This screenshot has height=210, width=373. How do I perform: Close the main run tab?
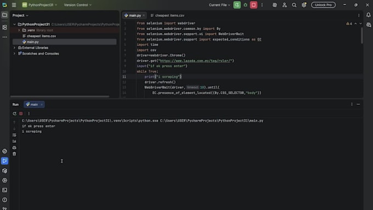pos(42,104)
